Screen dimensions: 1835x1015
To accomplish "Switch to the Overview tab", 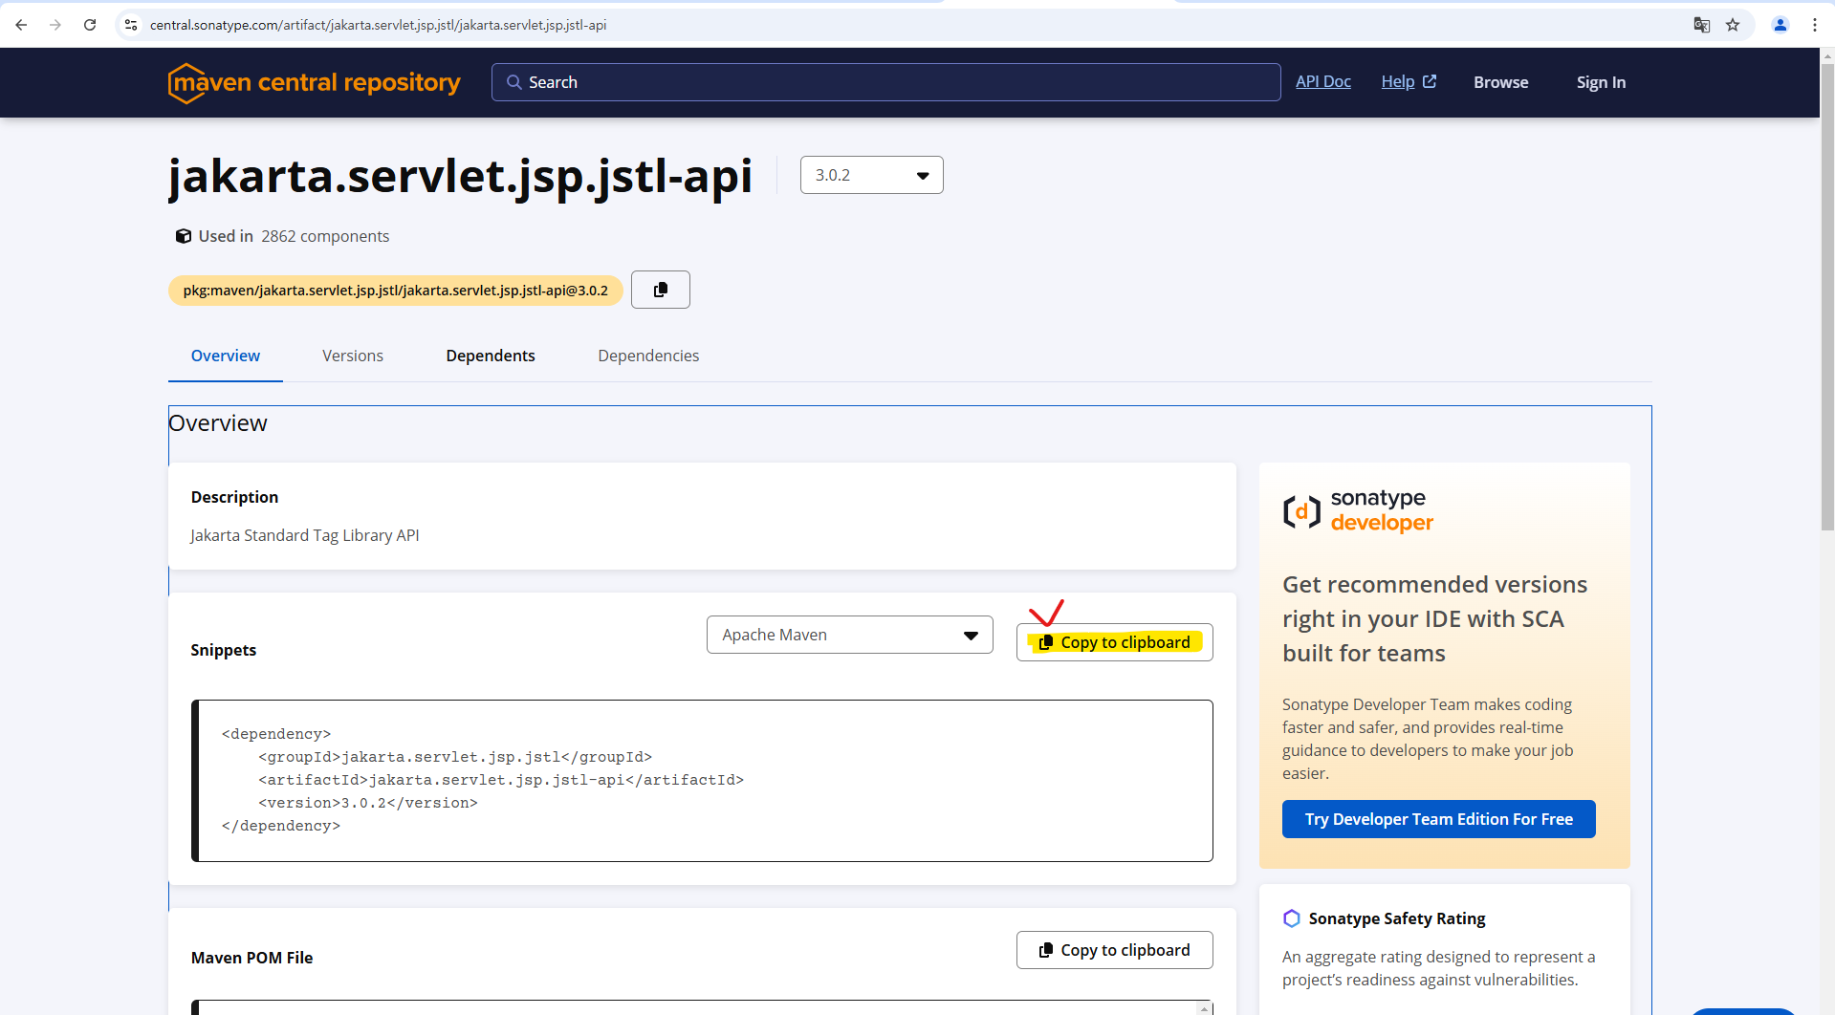I will [x=226, y=356].
